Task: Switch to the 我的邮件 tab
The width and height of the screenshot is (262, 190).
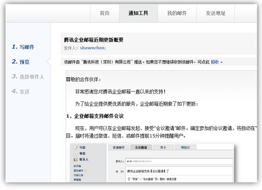Action: tap(177, 13)
